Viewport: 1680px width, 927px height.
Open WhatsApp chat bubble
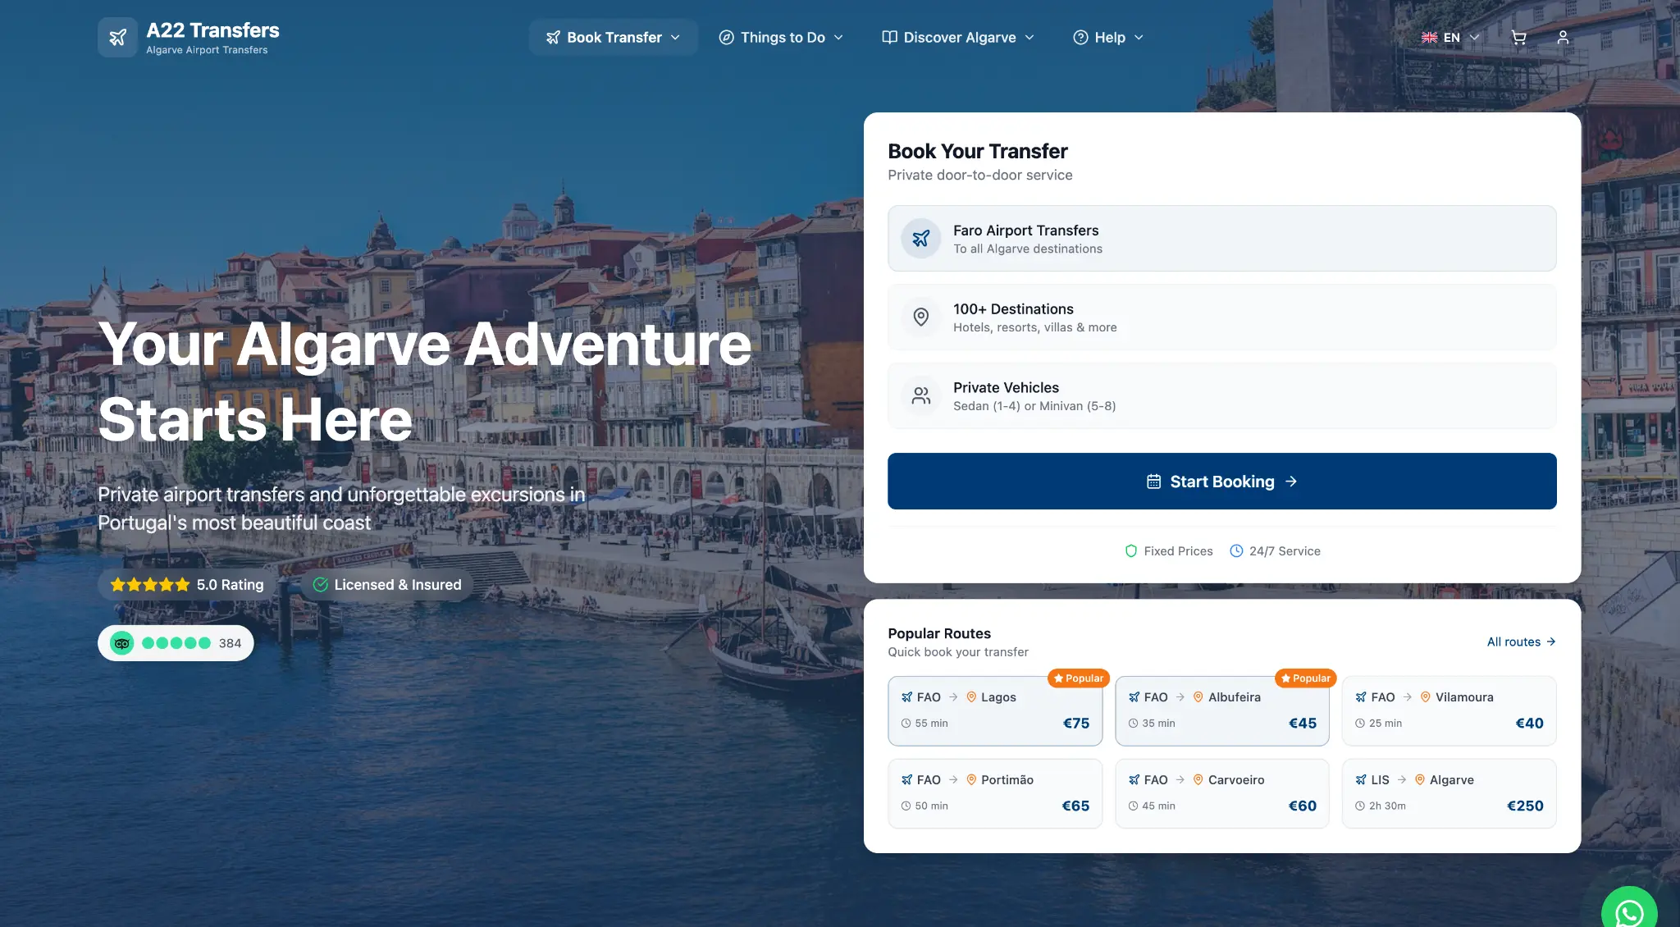click(1628, 912)
